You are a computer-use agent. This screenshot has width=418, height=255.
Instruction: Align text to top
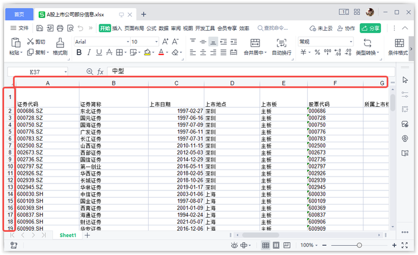click(193, 42)
